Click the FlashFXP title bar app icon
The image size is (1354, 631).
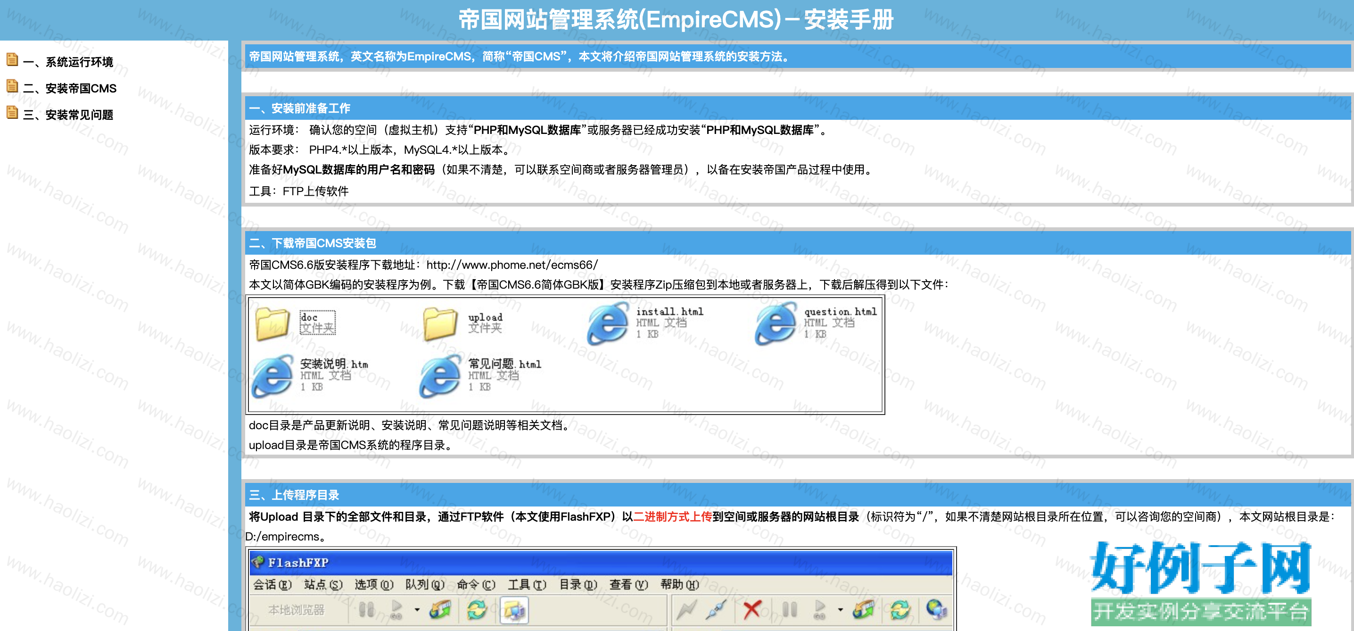click(x=257, y=562)
